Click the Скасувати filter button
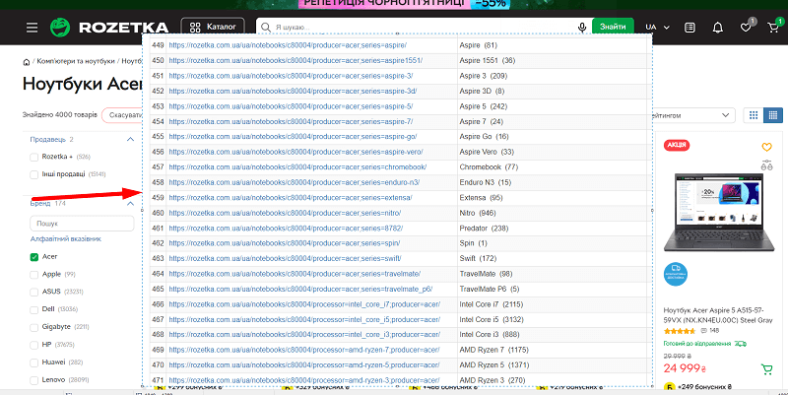The image size is (788, 395). point(122,115)
